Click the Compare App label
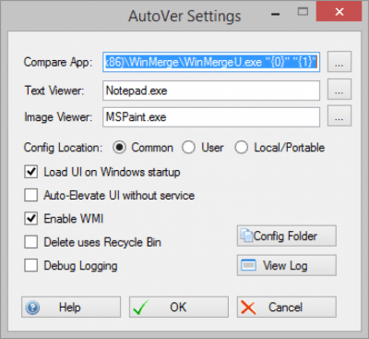This screenshot has width=369, height=339. point(58,62)
